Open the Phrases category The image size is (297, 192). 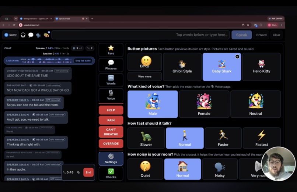coord(111,65)
